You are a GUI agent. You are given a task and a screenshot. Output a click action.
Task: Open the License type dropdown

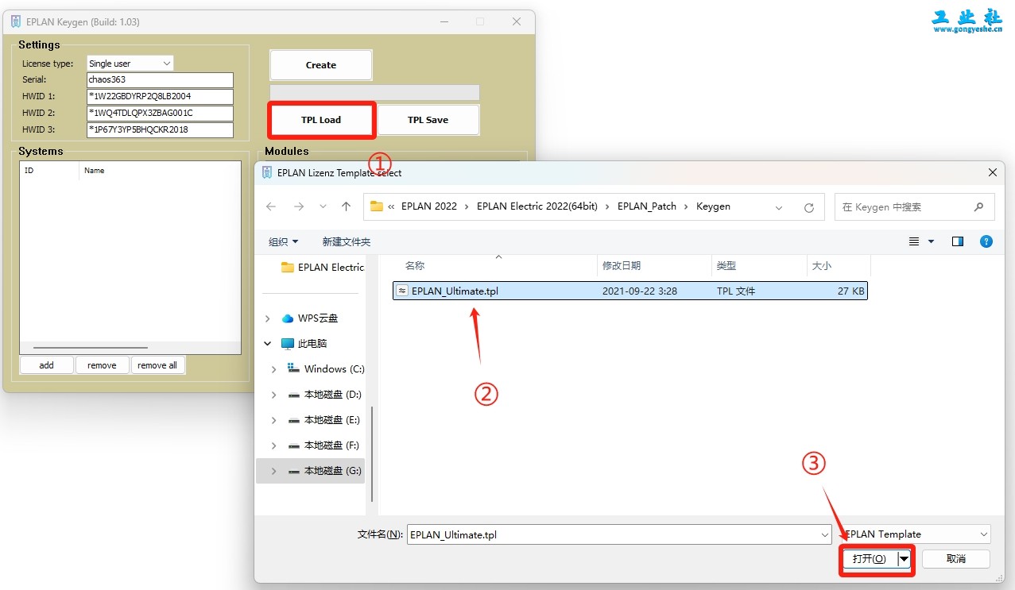[x=130, y=64]
